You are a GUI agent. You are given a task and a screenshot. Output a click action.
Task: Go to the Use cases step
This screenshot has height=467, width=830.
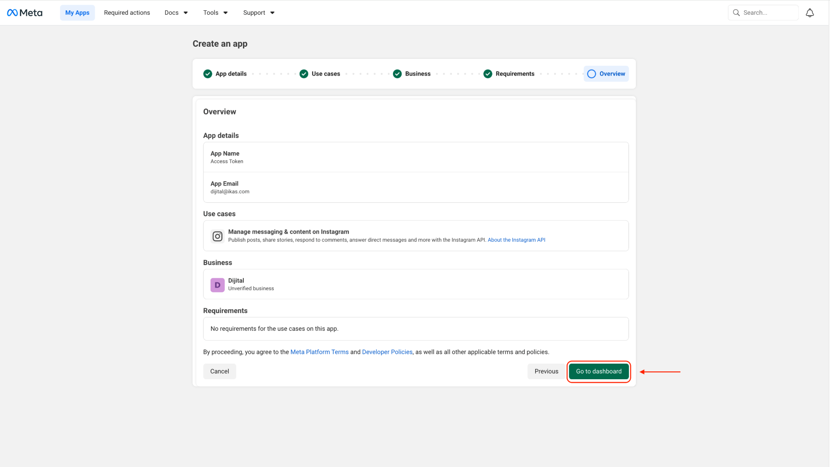(320, 74)
